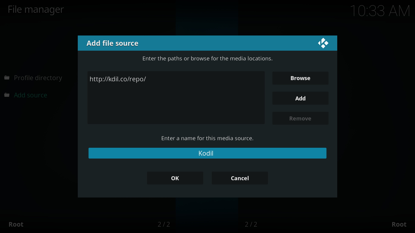Confirm the source with OK
The height and width of the screenshot is (233, 415).
coord(175,178)
